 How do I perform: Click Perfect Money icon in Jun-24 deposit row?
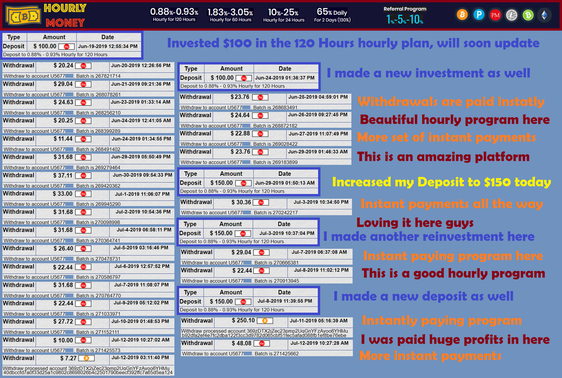pyautogui.click(x=244, y=78)
